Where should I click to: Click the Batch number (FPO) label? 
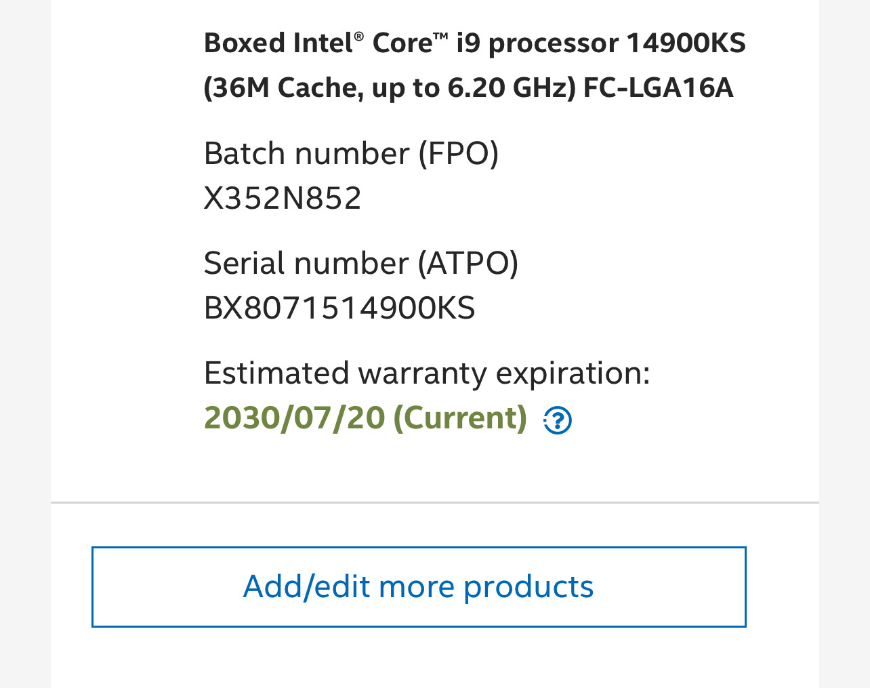click(351, 153)
